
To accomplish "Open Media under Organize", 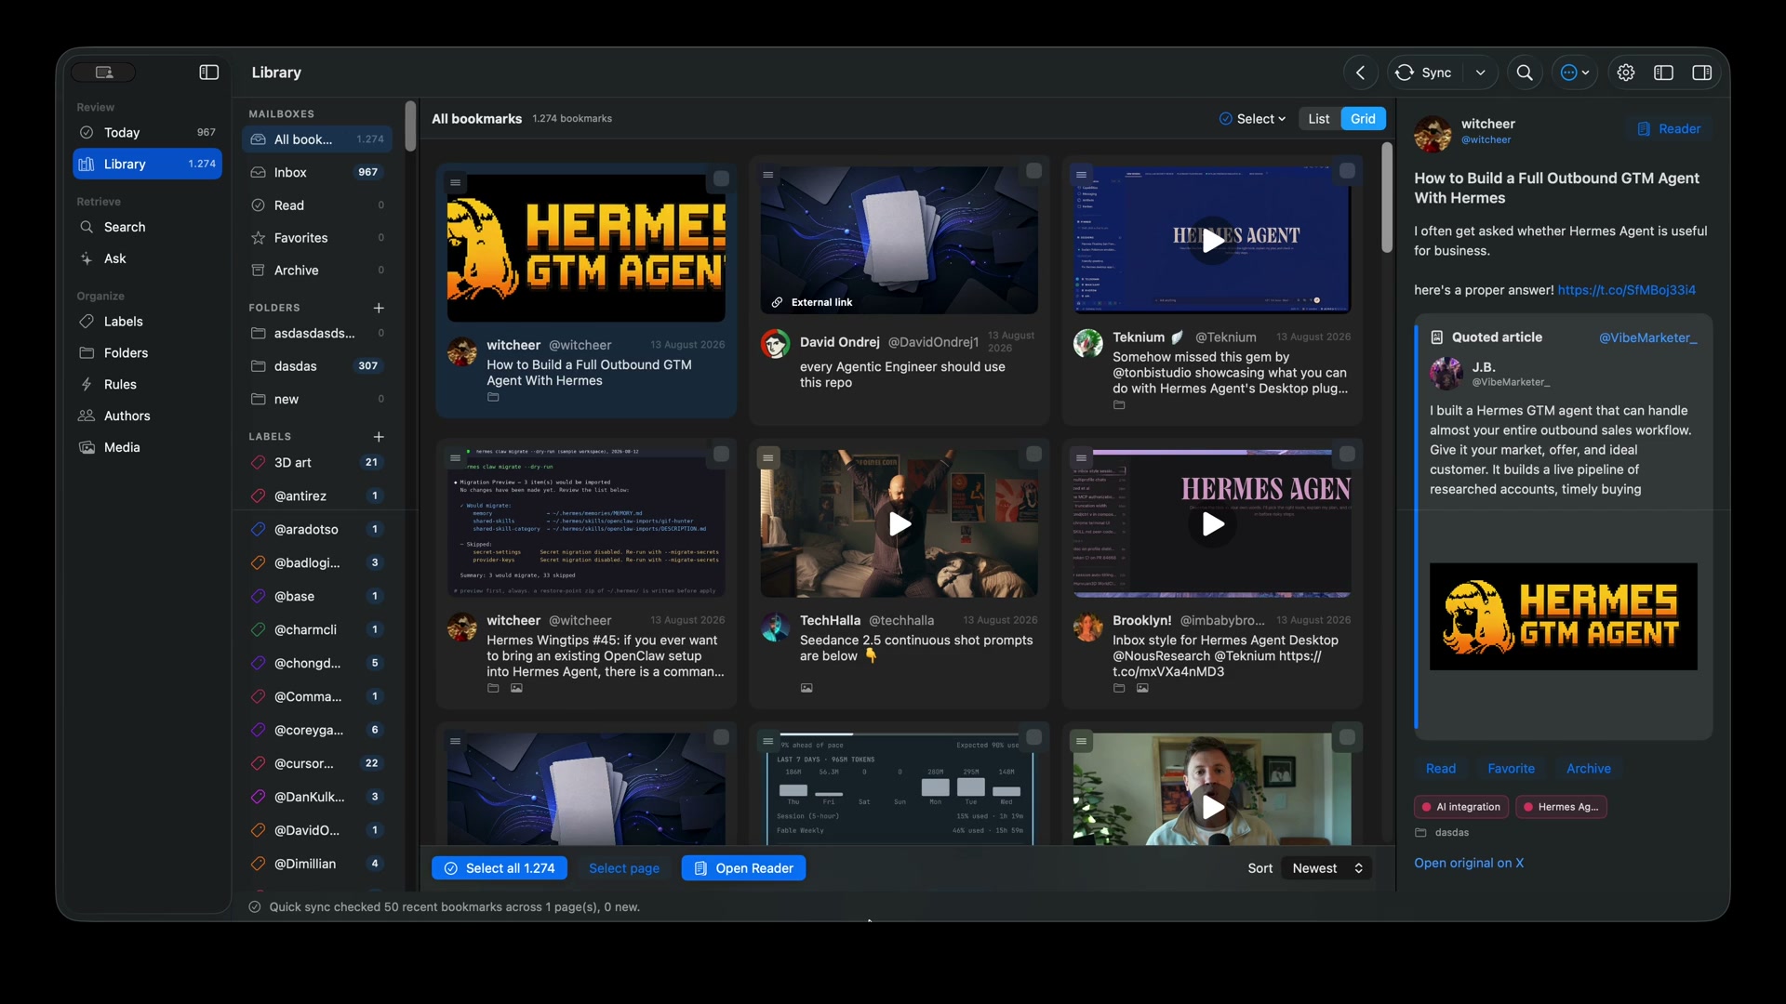I will pos(147,447).
